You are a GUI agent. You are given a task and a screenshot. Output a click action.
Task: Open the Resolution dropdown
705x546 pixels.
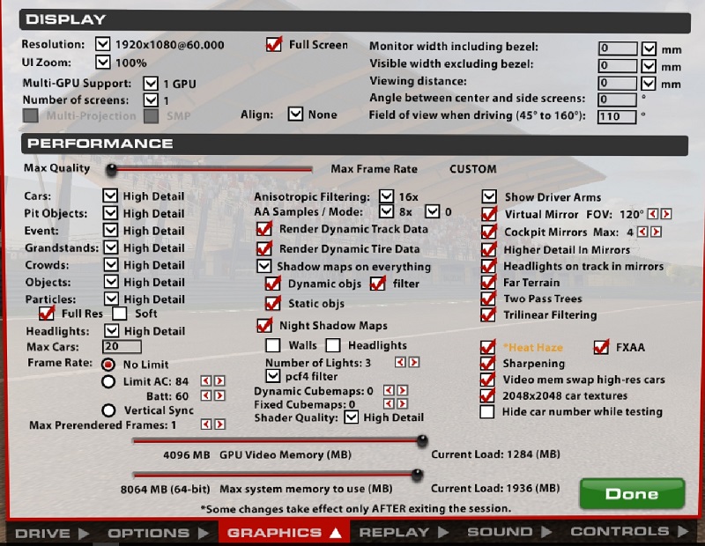pyautogui.click(x=103, y=44)
